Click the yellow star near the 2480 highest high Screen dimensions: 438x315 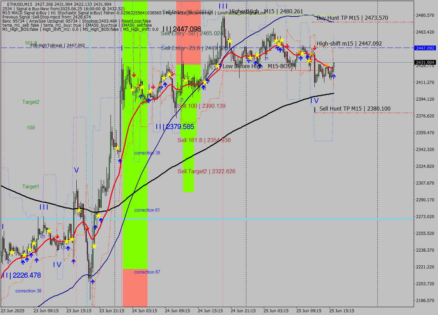point(230,41)
